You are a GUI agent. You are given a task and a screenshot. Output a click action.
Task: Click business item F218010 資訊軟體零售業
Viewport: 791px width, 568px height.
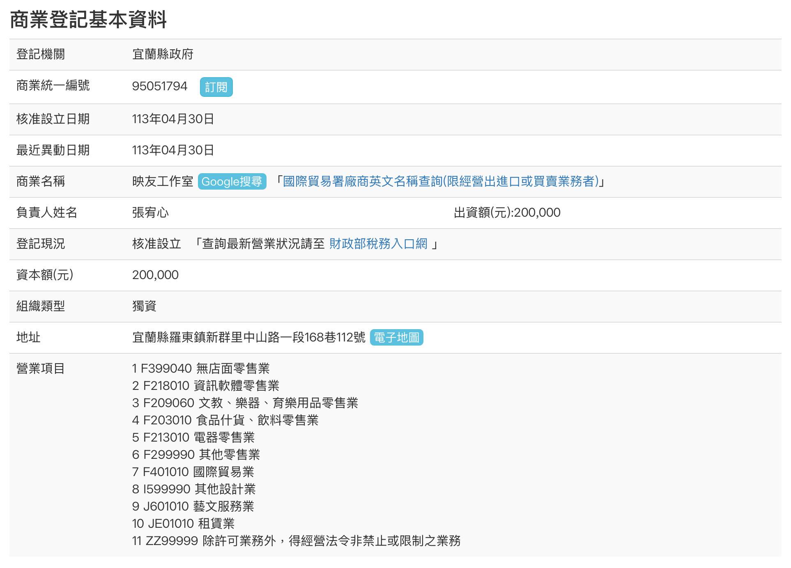205,386
